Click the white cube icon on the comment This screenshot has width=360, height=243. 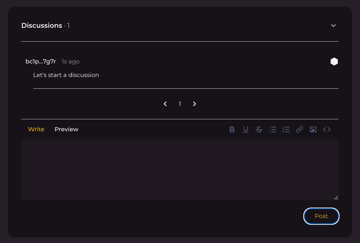334,62
